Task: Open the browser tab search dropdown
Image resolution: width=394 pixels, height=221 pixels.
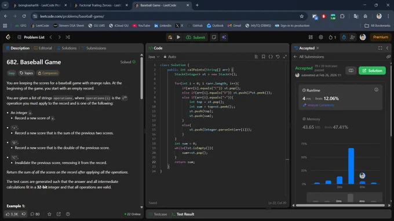Action: 5,5
